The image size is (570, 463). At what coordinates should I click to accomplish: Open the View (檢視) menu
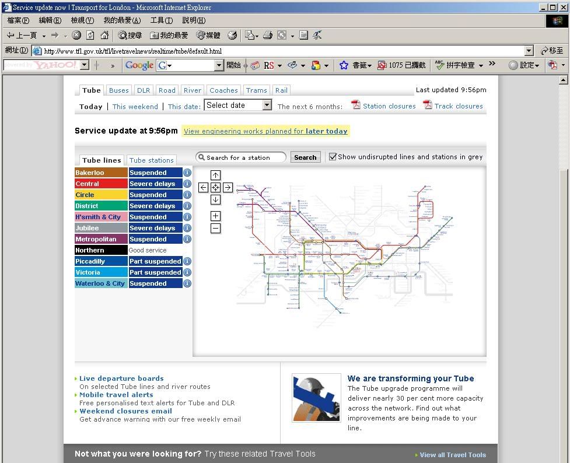pos(82,20)
